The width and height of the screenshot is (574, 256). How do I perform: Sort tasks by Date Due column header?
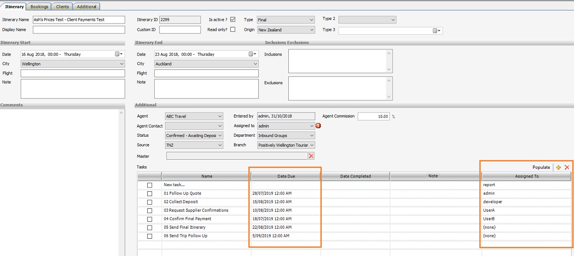(286, 176)
